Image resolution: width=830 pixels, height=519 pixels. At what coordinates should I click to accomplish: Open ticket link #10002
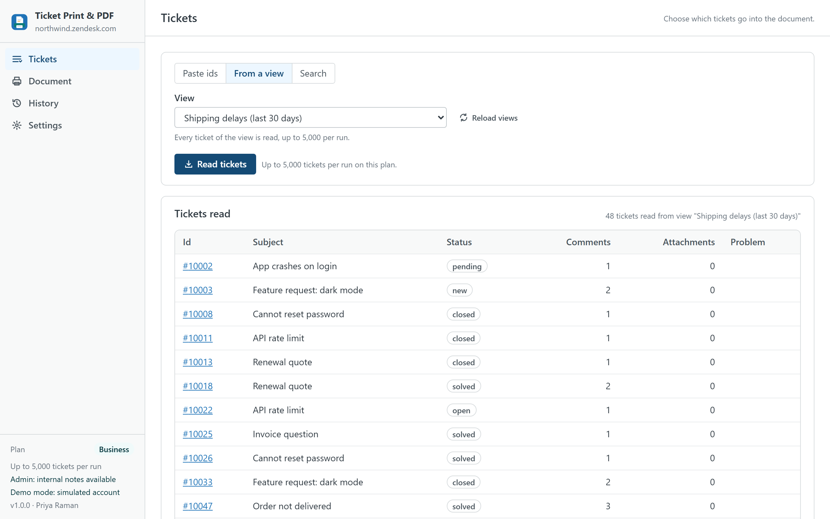coord(197,266)
